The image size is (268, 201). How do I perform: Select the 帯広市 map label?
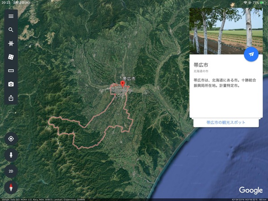129,79
